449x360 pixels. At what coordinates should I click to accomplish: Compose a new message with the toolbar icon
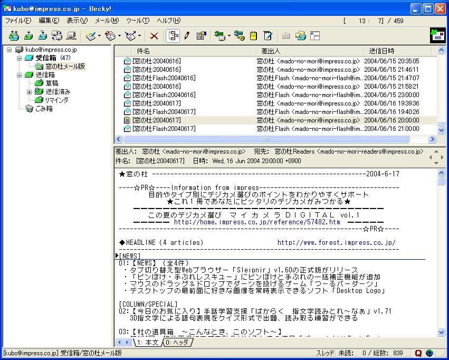91,36
